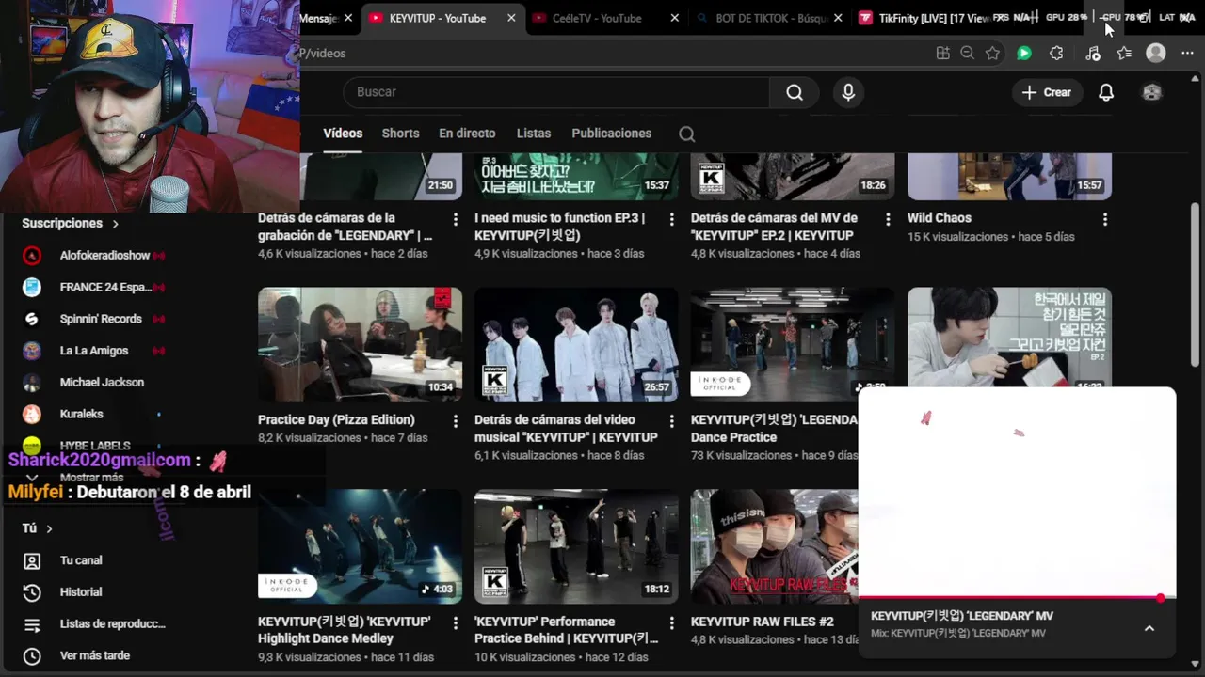Open options for KEYVITUP Highlight Dance Medley

tap(456, 623)
